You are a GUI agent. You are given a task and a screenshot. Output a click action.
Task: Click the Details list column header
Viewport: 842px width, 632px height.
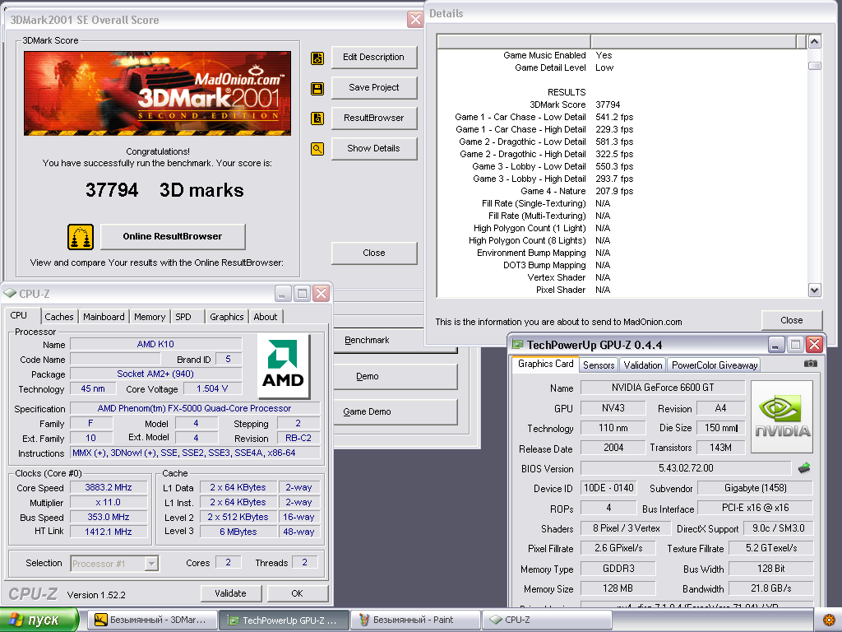pos(622,41)
